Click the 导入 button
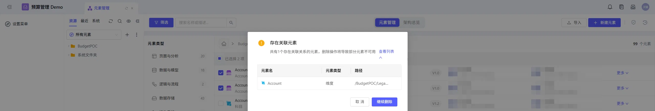 (574, 22)
